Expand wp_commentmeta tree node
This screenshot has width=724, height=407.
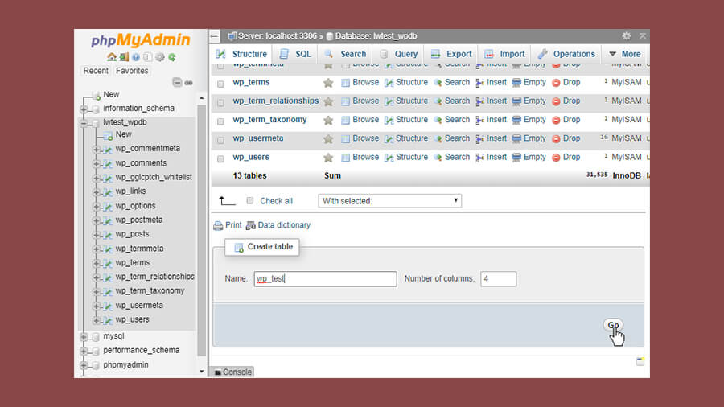coord(96,150)
